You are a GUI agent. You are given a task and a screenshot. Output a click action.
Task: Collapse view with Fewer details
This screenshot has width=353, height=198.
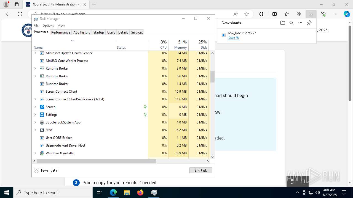point(47,170)
